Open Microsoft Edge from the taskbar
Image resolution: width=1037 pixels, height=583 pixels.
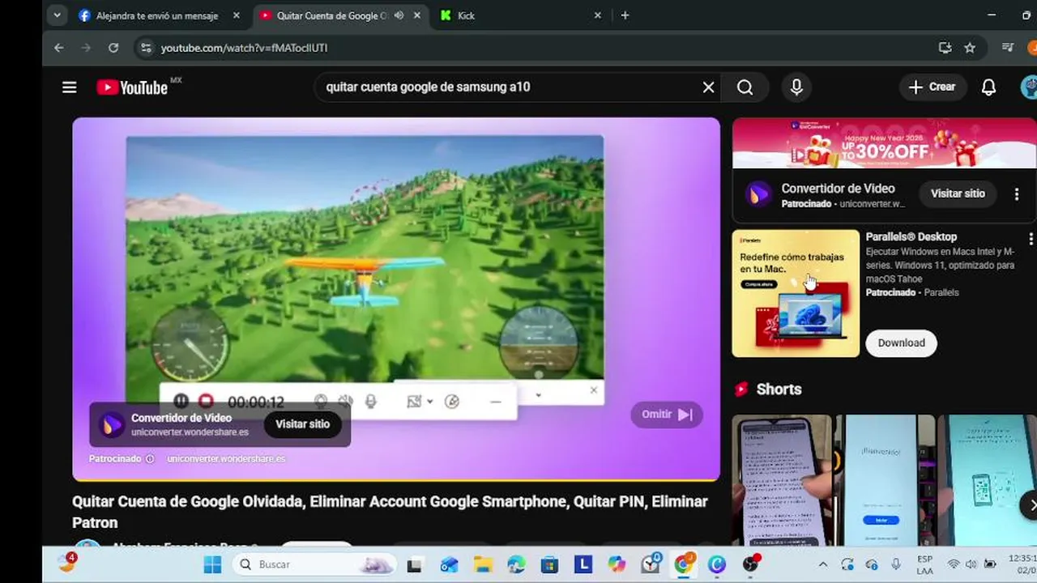tap(516, 564)
